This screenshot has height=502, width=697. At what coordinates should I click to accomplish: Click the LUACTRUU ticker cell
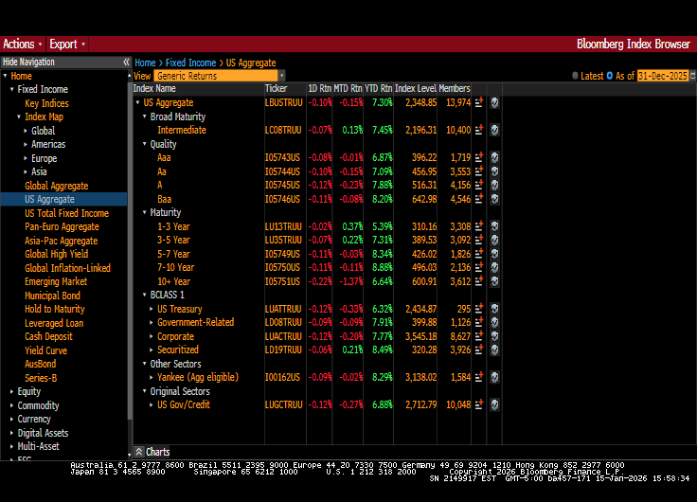[x=283, y=336]
